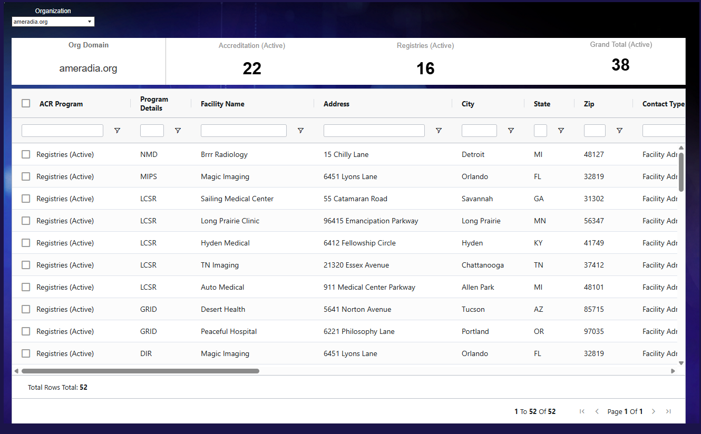Click the City filter text box
The width and height of the screenshot is (701, 434).
pos(479,131)
